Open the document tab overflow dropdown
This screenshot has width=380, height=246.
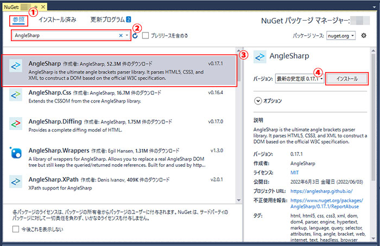pyautogui.click(x=375, y=7)
